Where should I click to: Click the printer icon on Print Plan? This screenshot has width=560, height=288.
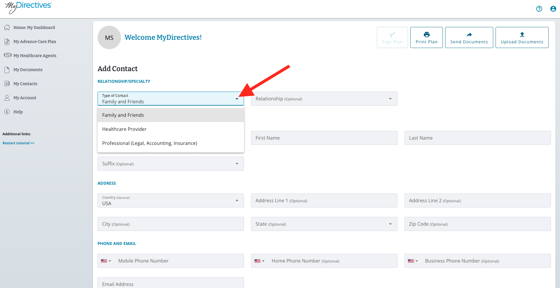click(x=427, y=35)
